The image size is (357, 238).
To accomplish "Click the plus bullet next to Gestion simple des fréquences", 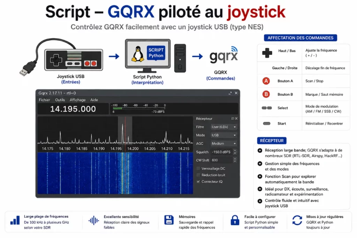I will (x=260, y=163).
